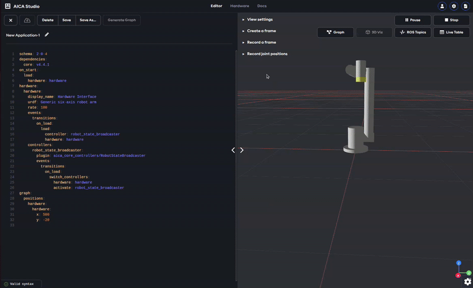Click the 'activate: robot_state_broadcaster' line
The width and height of the screenshot is (473, 288).
[x=89, y=187]
